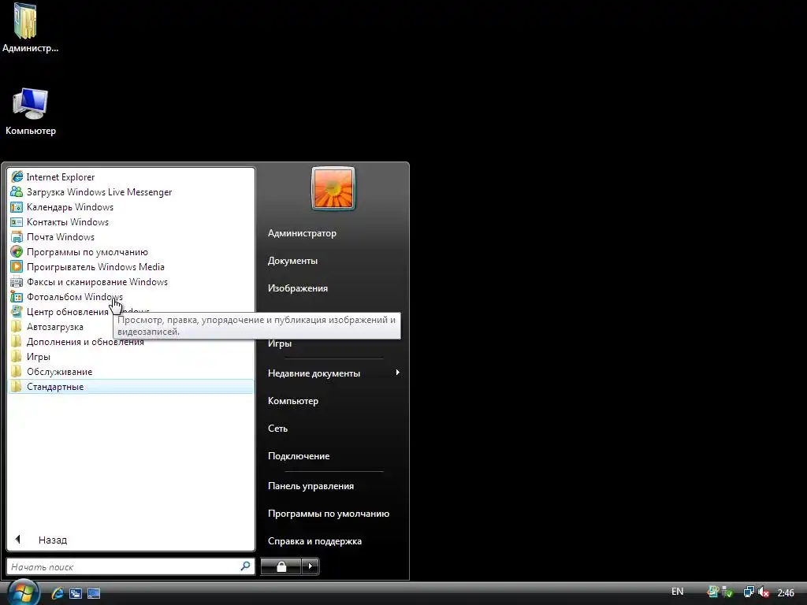The image size is (807, 605).
Task: Click Show desktop quick launch icon
Action: [94, 593]
